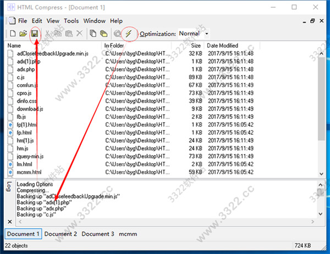330x254 pixels.
Task: Click the Copy icon beside scissors
Action: tap(58, 34)
